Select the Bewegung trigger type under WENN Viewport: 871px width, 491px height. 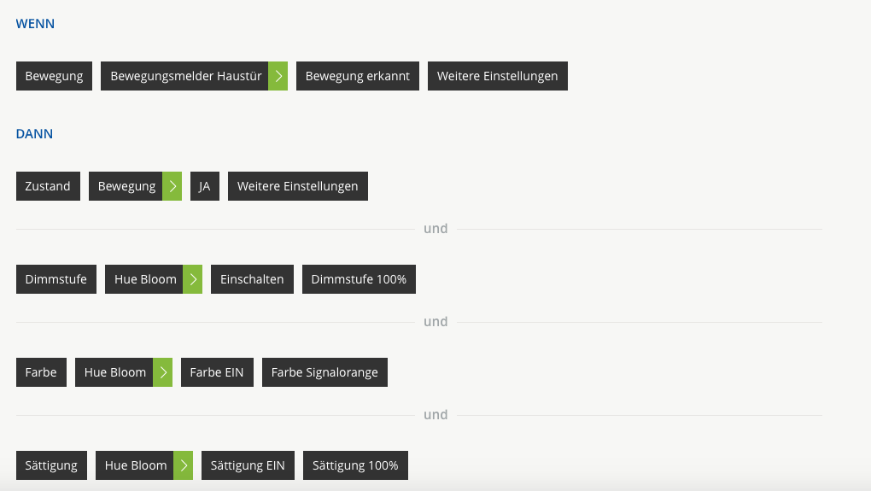click(54, 76)
